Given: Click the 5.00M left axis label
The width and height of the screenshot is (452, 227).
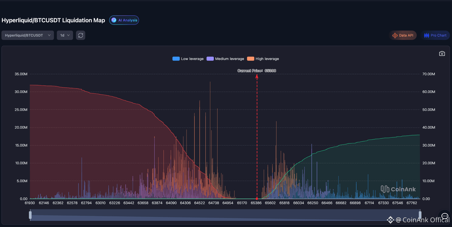Looking at the screenshot, I should [x=22, y=181].
